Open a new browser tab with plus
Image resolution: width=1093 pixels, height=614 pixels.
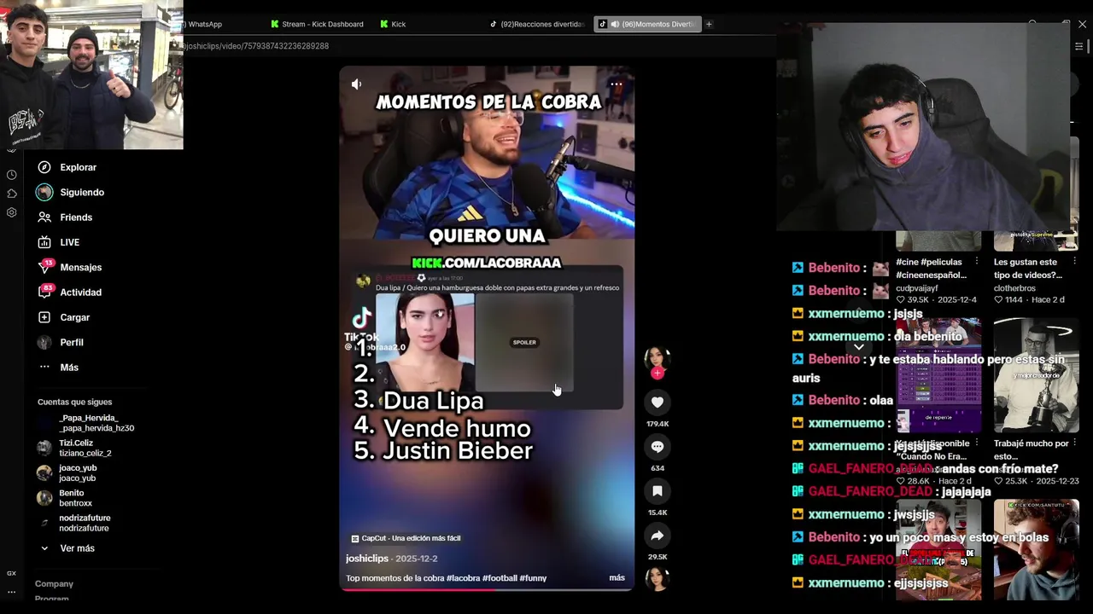709,24
